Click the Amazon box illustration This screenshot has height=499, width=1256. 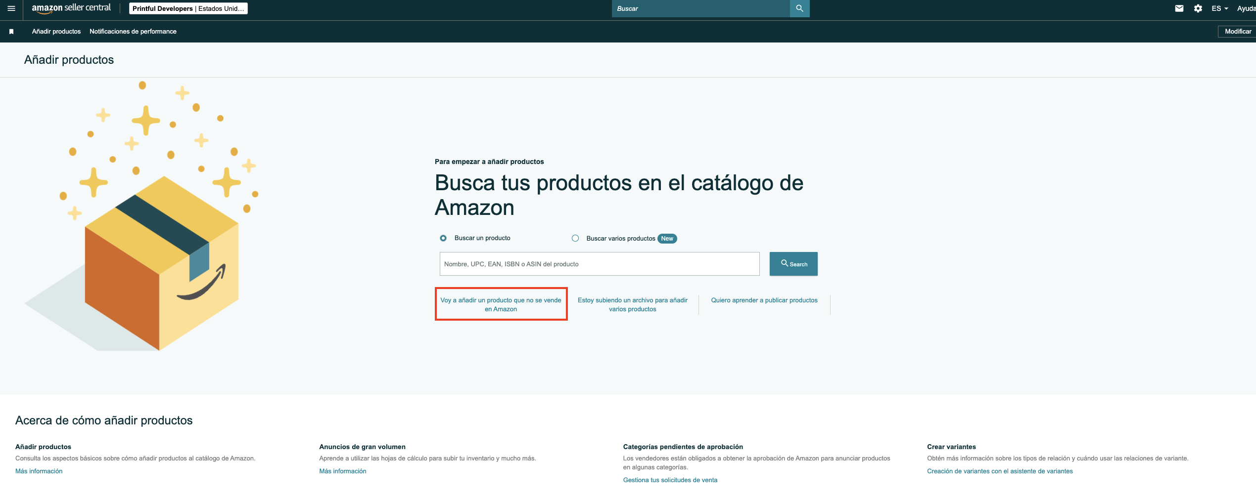[161, 262]
